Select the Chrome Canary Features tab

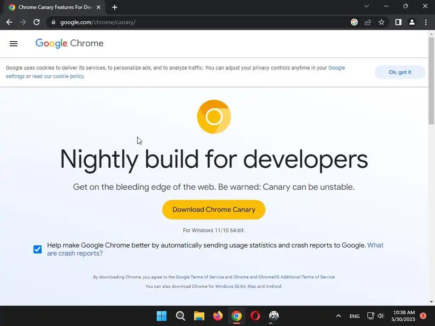(55, 7)
